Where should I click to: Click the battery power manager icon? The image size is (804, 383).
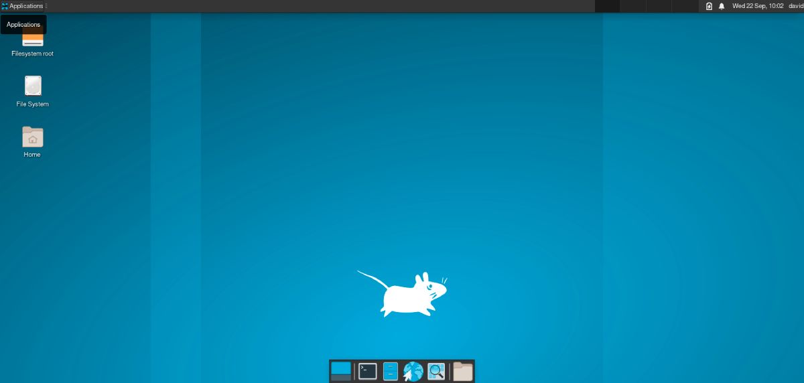[709, 6]
